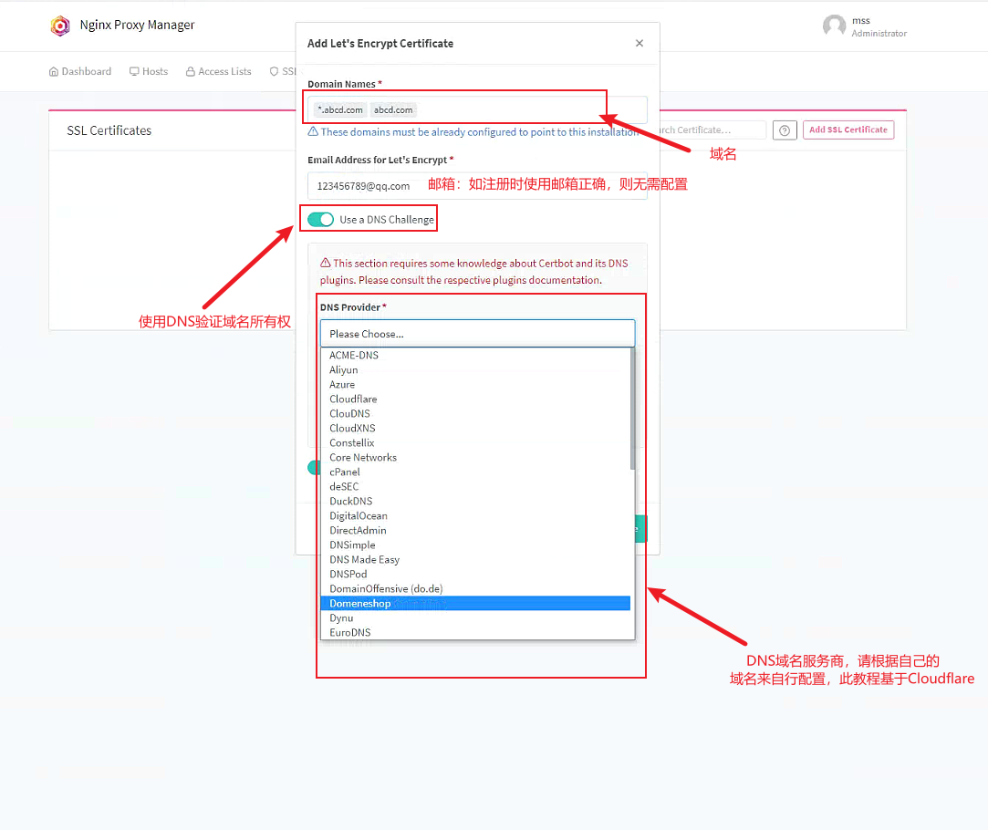Select Constellix from the provider list
This screenshot has width=988, height=830.
click(475, 442)
